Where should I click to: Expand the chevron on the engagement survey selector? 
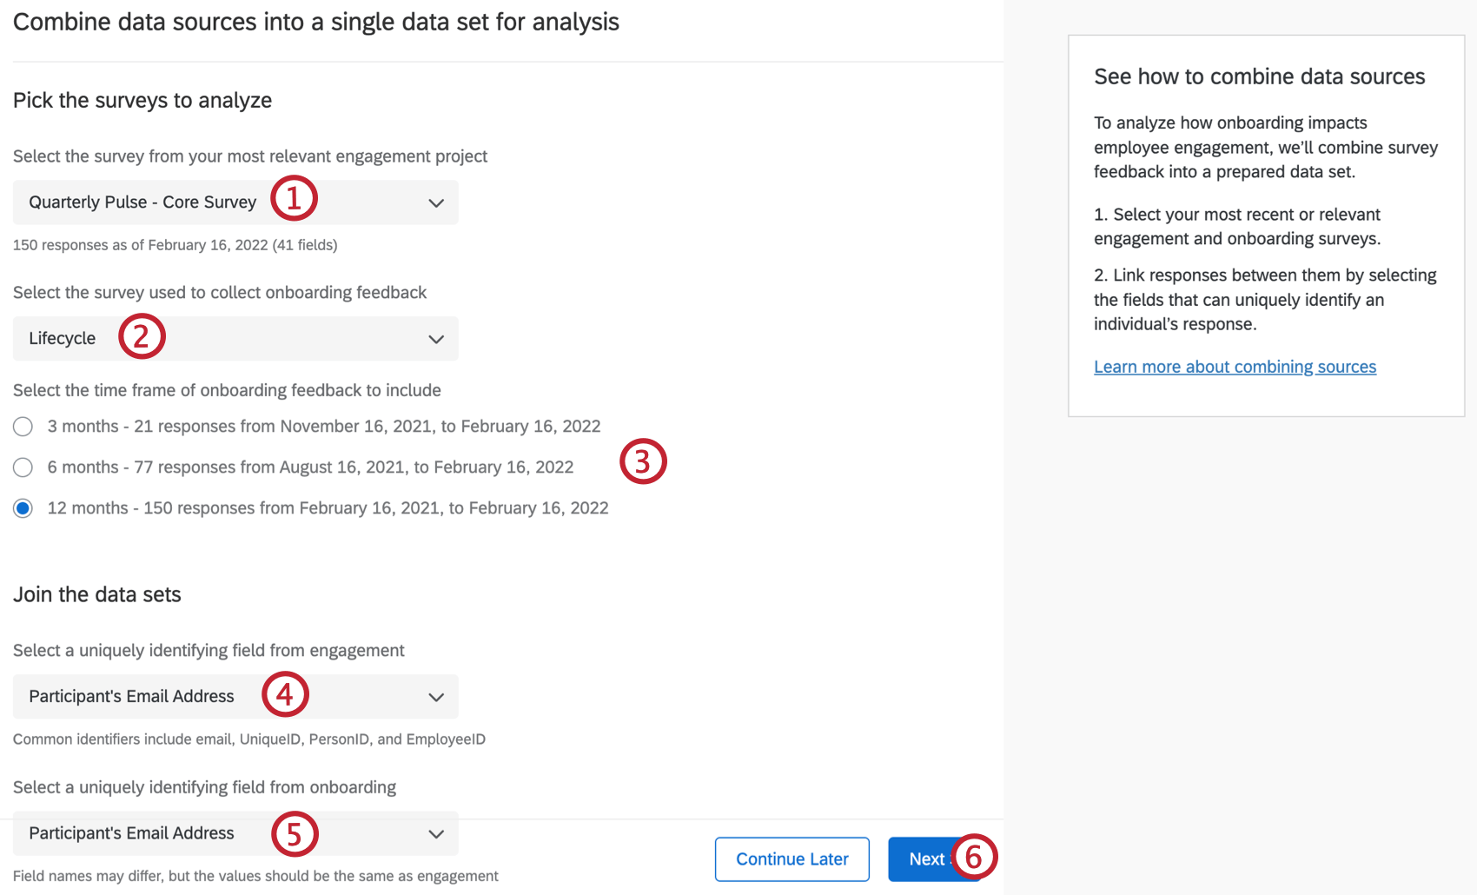coord(436,202)
